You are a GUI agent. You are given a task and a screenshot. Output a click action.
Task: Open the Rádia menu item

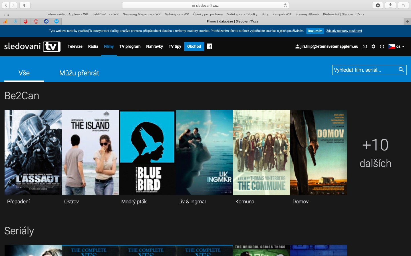coord(93,46)
